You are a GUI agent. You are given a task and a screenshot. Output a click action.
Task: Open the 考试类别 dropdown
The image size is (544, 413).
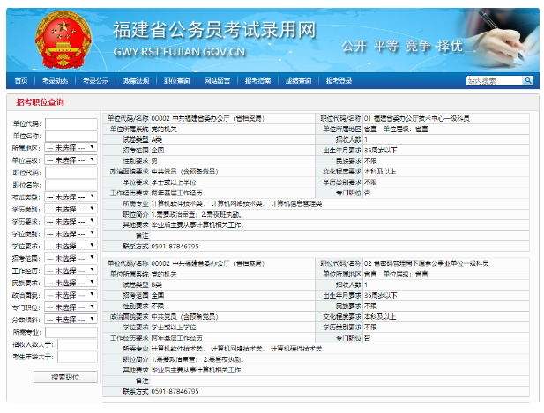pyautogui.click(x=71, y=196)
